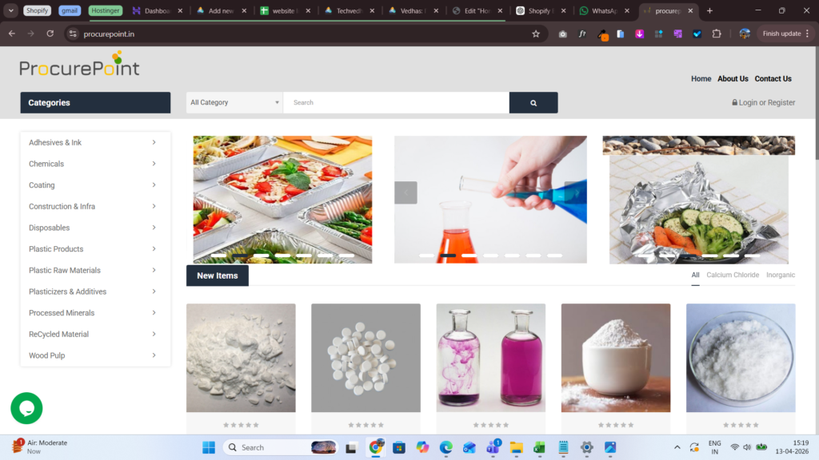Switch to the Calcium Chloride tab
Screen dimensions: 819x460
click(732, 275)
